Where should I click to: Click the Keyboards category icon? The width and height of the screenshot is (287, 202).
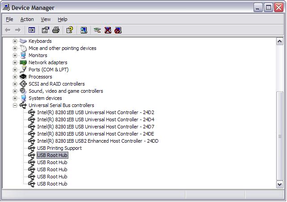pyautogui.click(x=23, y=41)
